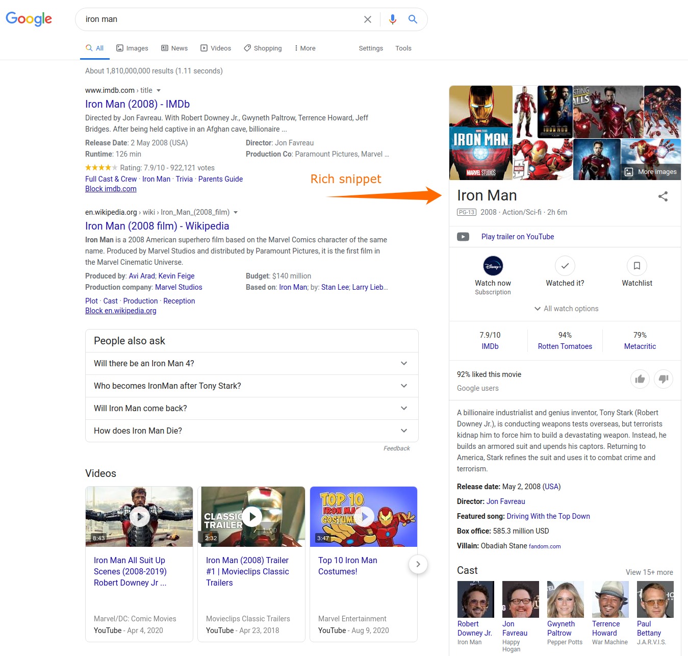Open Robert Downey Jr.'s cast thumbnail
The height and width of the screenshot is (656, 688).
[475, 599]
